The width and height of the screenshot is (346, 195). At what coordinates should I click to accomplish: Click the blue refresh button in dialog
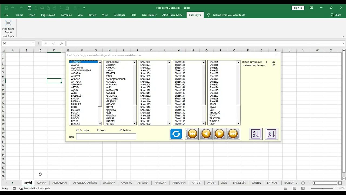pyautogui.click(x=176, y=134)
